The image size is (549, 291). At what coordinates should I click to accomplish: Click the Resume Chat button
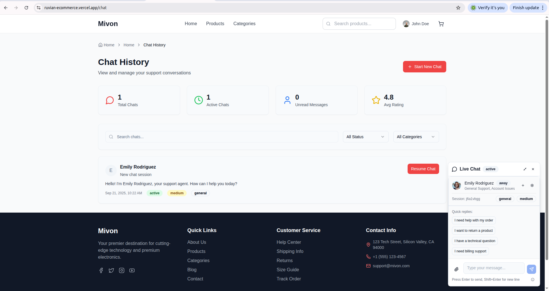tap(423, 169)
